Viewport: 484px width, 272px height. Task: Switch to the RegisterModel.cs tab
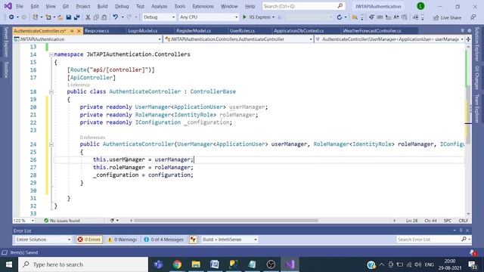coord(194,31)
